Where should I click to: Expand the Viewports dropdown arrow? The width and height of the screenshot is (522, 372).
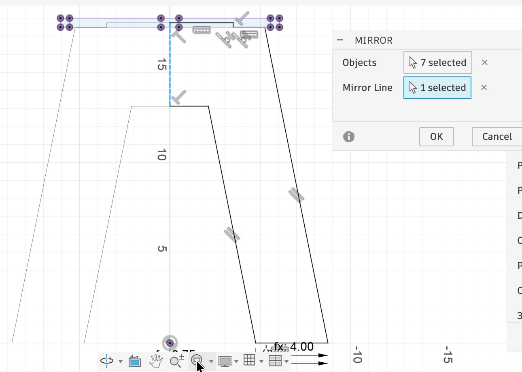click(286, 361)
